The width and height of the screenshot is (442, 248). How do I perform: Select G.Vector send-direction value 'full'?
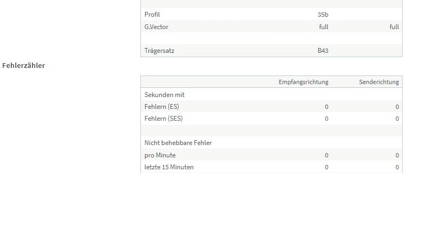click(x=394, y=27)
